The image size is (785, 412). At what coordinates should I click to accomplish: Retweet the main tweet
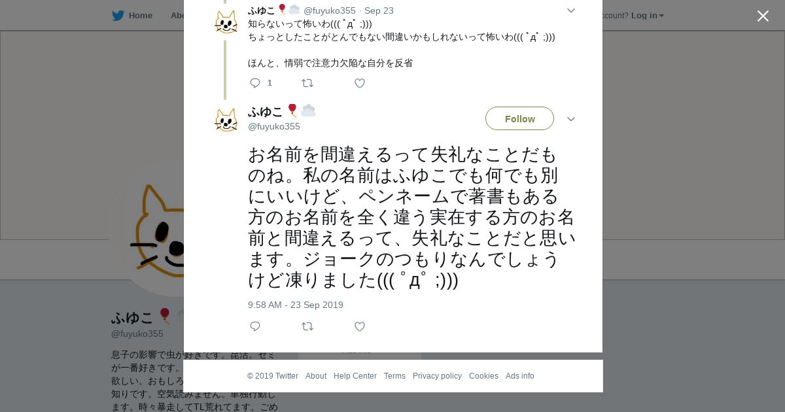[x=307, y=326]
